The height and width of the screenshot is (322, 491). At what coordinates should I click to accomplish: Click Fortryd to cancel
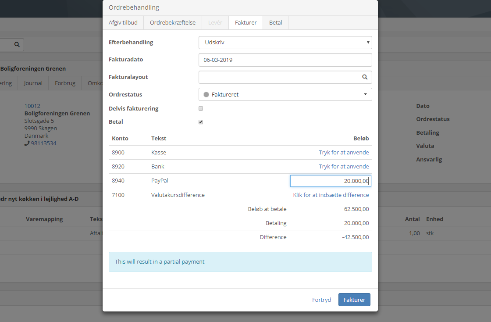[321, 300]
